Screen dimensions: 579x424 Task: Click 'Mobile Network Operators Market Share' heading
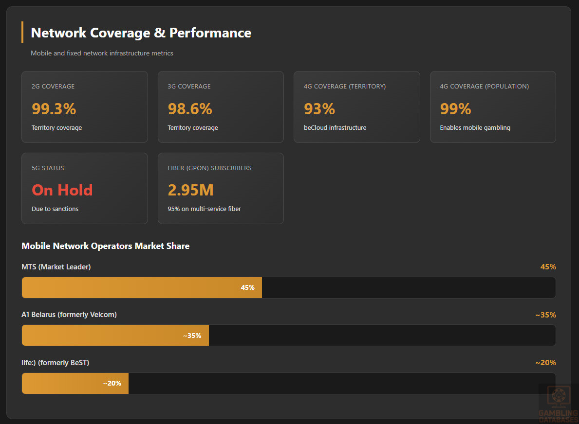pyautogui.click(x=105, y=246)
